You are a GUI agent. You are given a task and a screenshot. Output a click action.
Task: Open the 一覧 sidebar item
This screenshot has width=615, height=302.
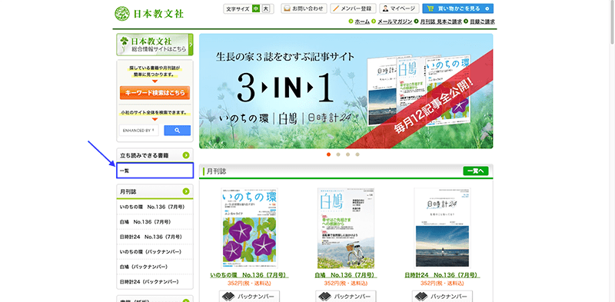(155, 171)
